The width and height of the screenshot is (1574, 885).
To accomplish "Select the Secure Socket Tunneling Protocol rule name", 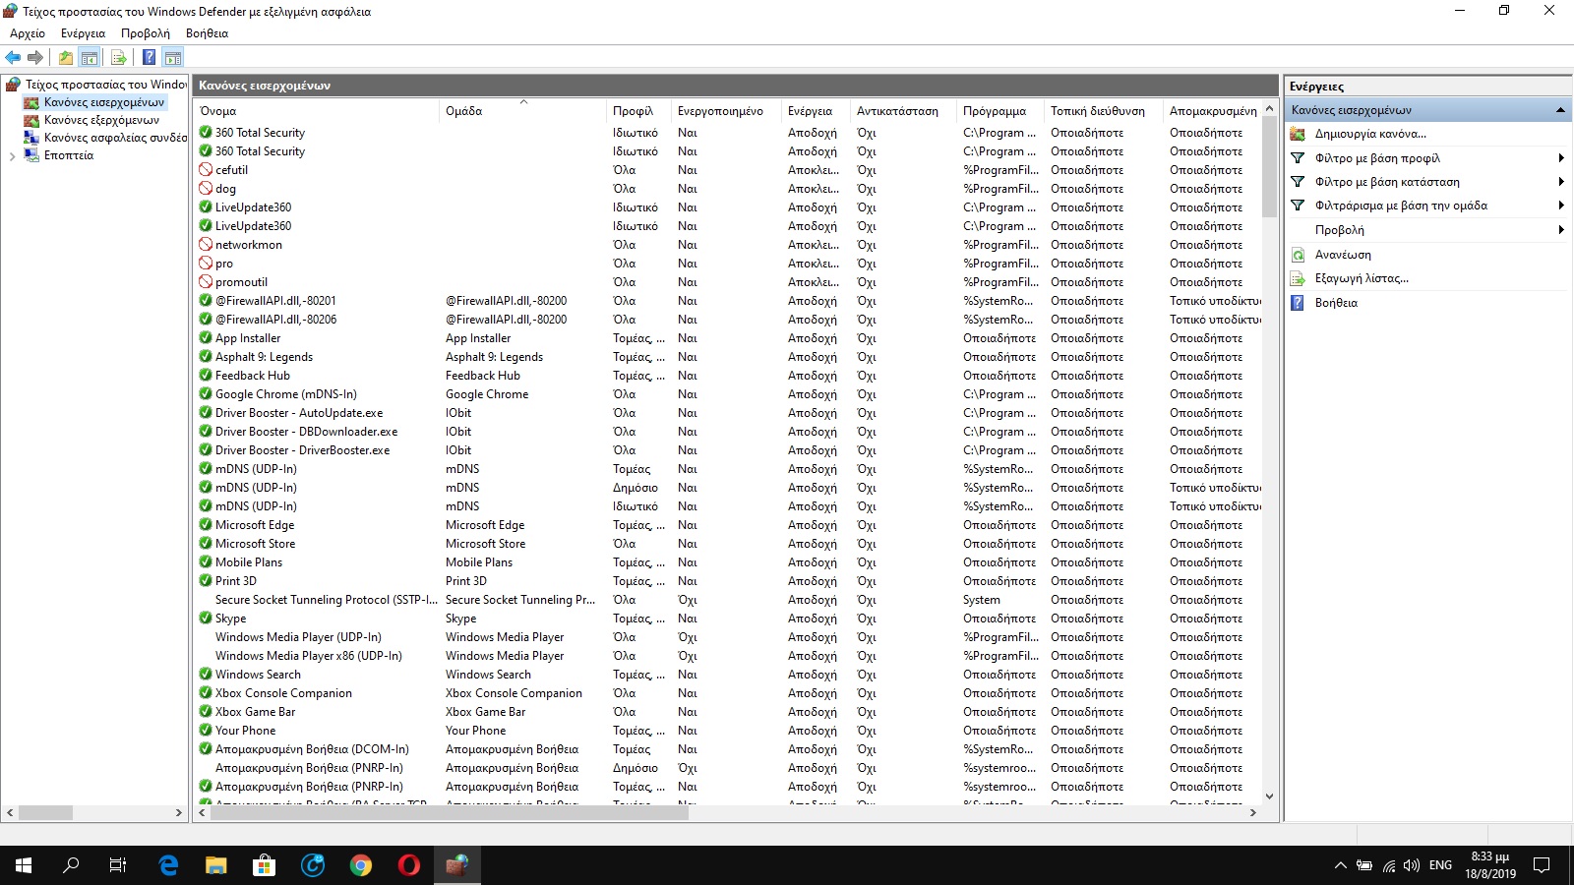I will point(327,599).
